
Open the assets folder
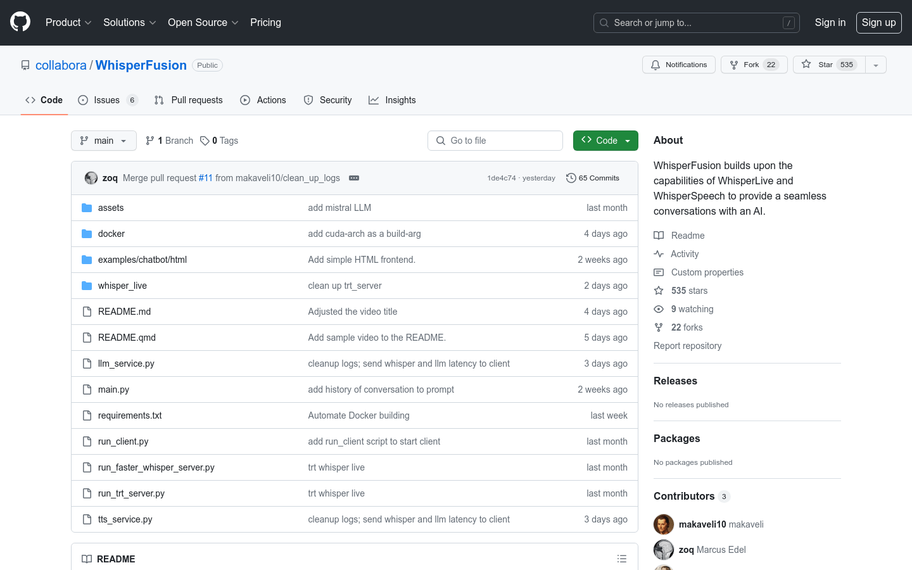[x=111, y=208]
